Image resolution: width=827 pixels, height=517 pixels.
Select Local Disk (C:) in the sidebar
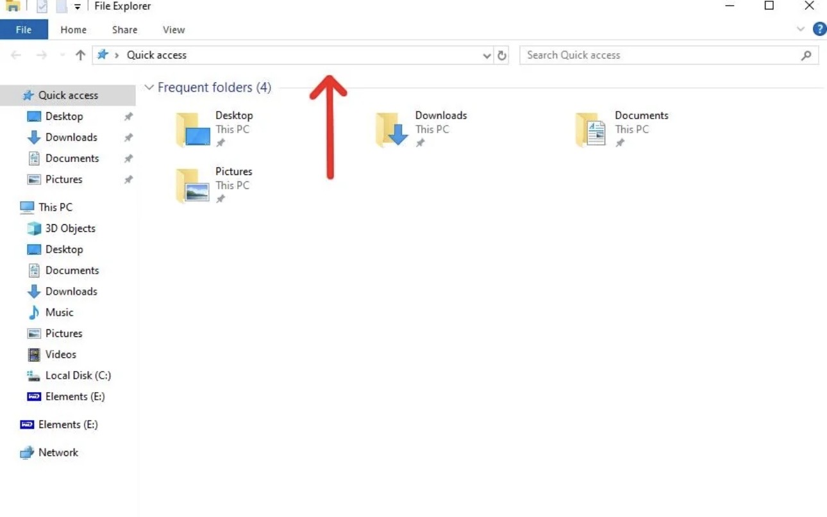pyautogui.click(x=78, y=375)
